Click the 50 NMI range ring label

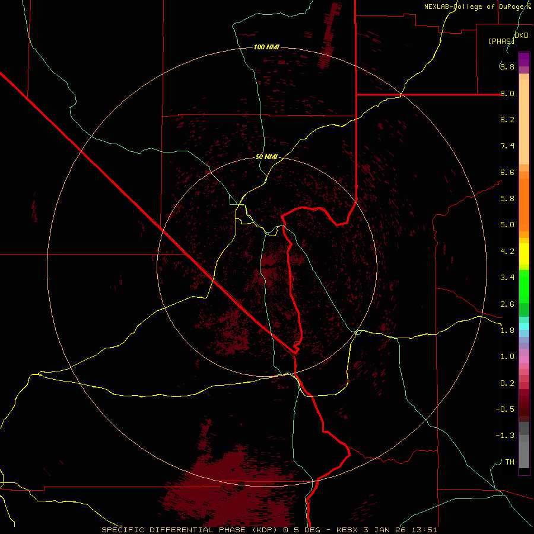tap(266, 157)
